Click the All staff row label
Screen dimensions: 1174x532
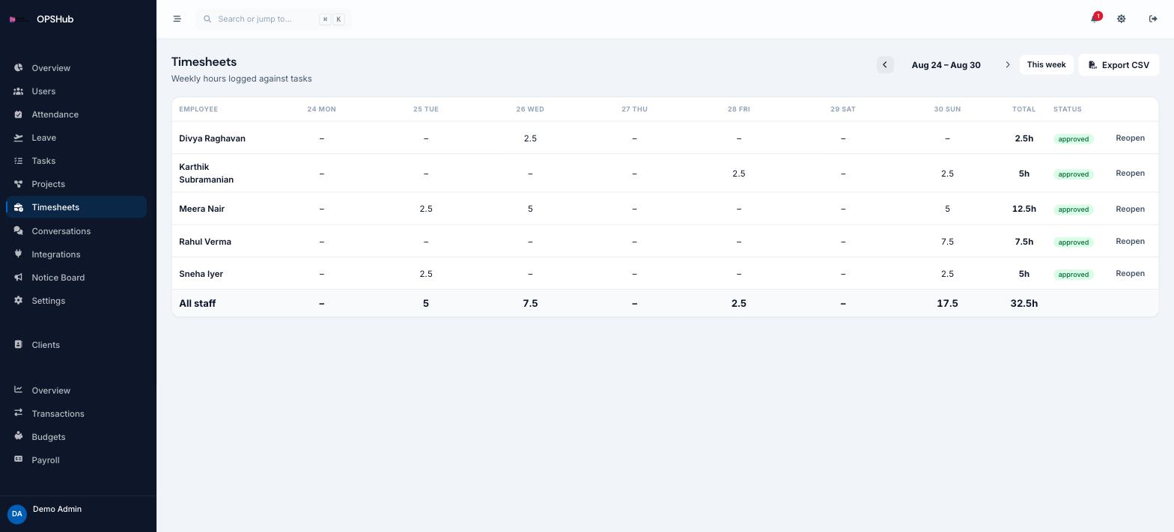pos(197,303)
